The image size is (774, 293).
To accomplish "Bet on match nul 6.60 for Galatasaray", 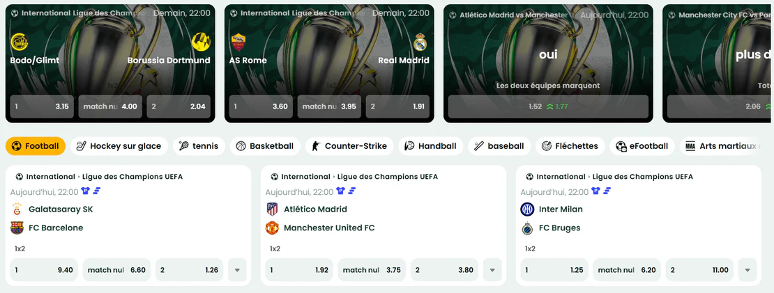I will pos(116,270).
